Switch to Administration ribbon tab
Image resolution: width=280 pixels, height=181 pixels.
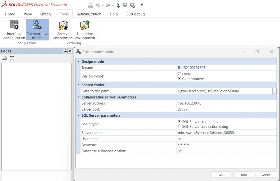(89, 14)
